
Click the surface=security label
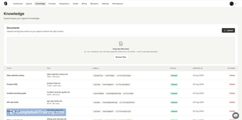(x=123, y=111)
